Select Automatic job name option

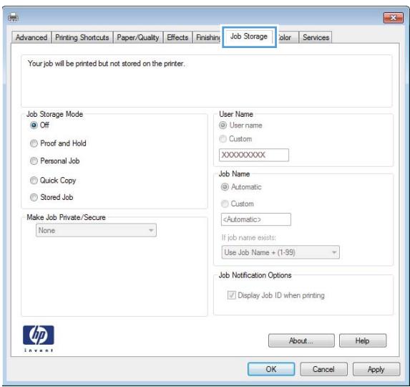(241, 187)
